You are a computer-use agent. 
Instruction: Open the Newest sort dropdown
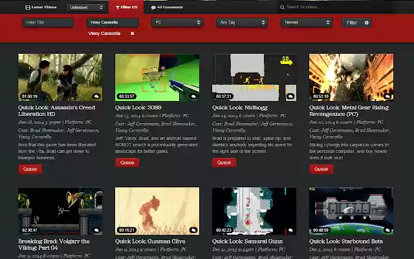[x=307, y=23]
